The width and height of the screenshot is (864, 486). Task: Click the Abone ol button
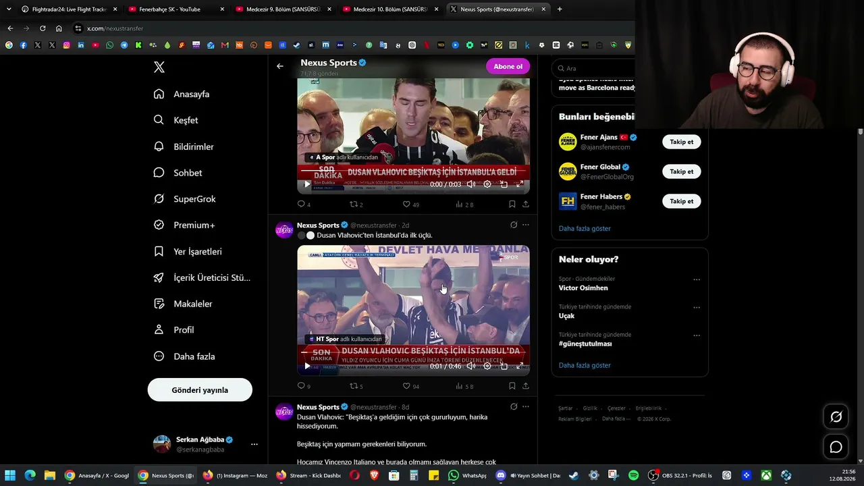(x=508, y=66)
